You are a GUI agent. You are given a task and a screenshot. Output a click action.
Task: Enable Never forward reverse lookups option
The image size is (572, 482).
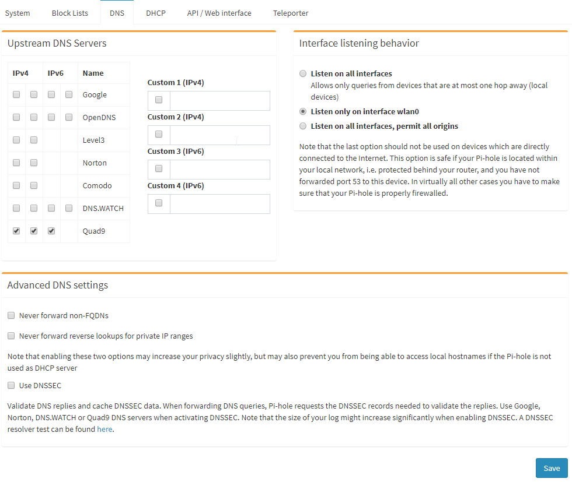tap(11, 336)
